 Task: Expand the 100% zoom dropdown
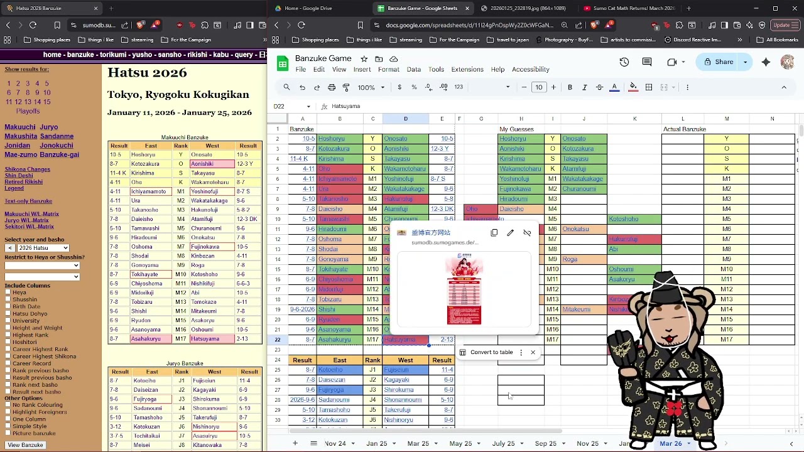point(370,87)
